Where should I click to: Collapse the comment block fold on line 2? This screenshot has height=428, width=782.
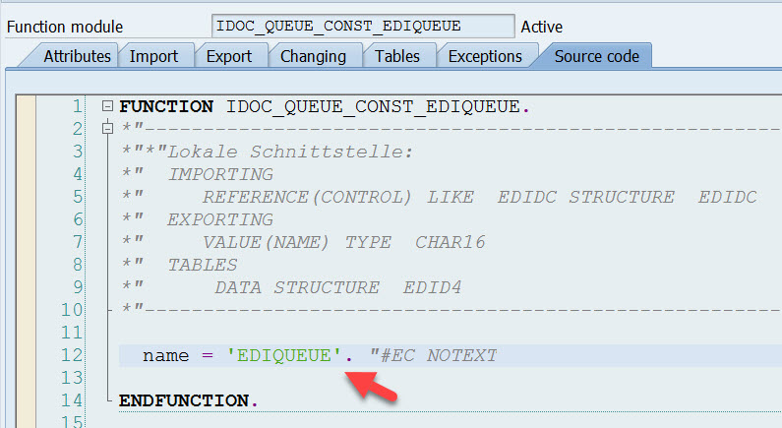click(x=107, y=129)
